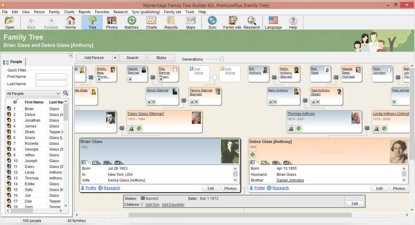Change Language via flag icon

(x=273, y=22)
